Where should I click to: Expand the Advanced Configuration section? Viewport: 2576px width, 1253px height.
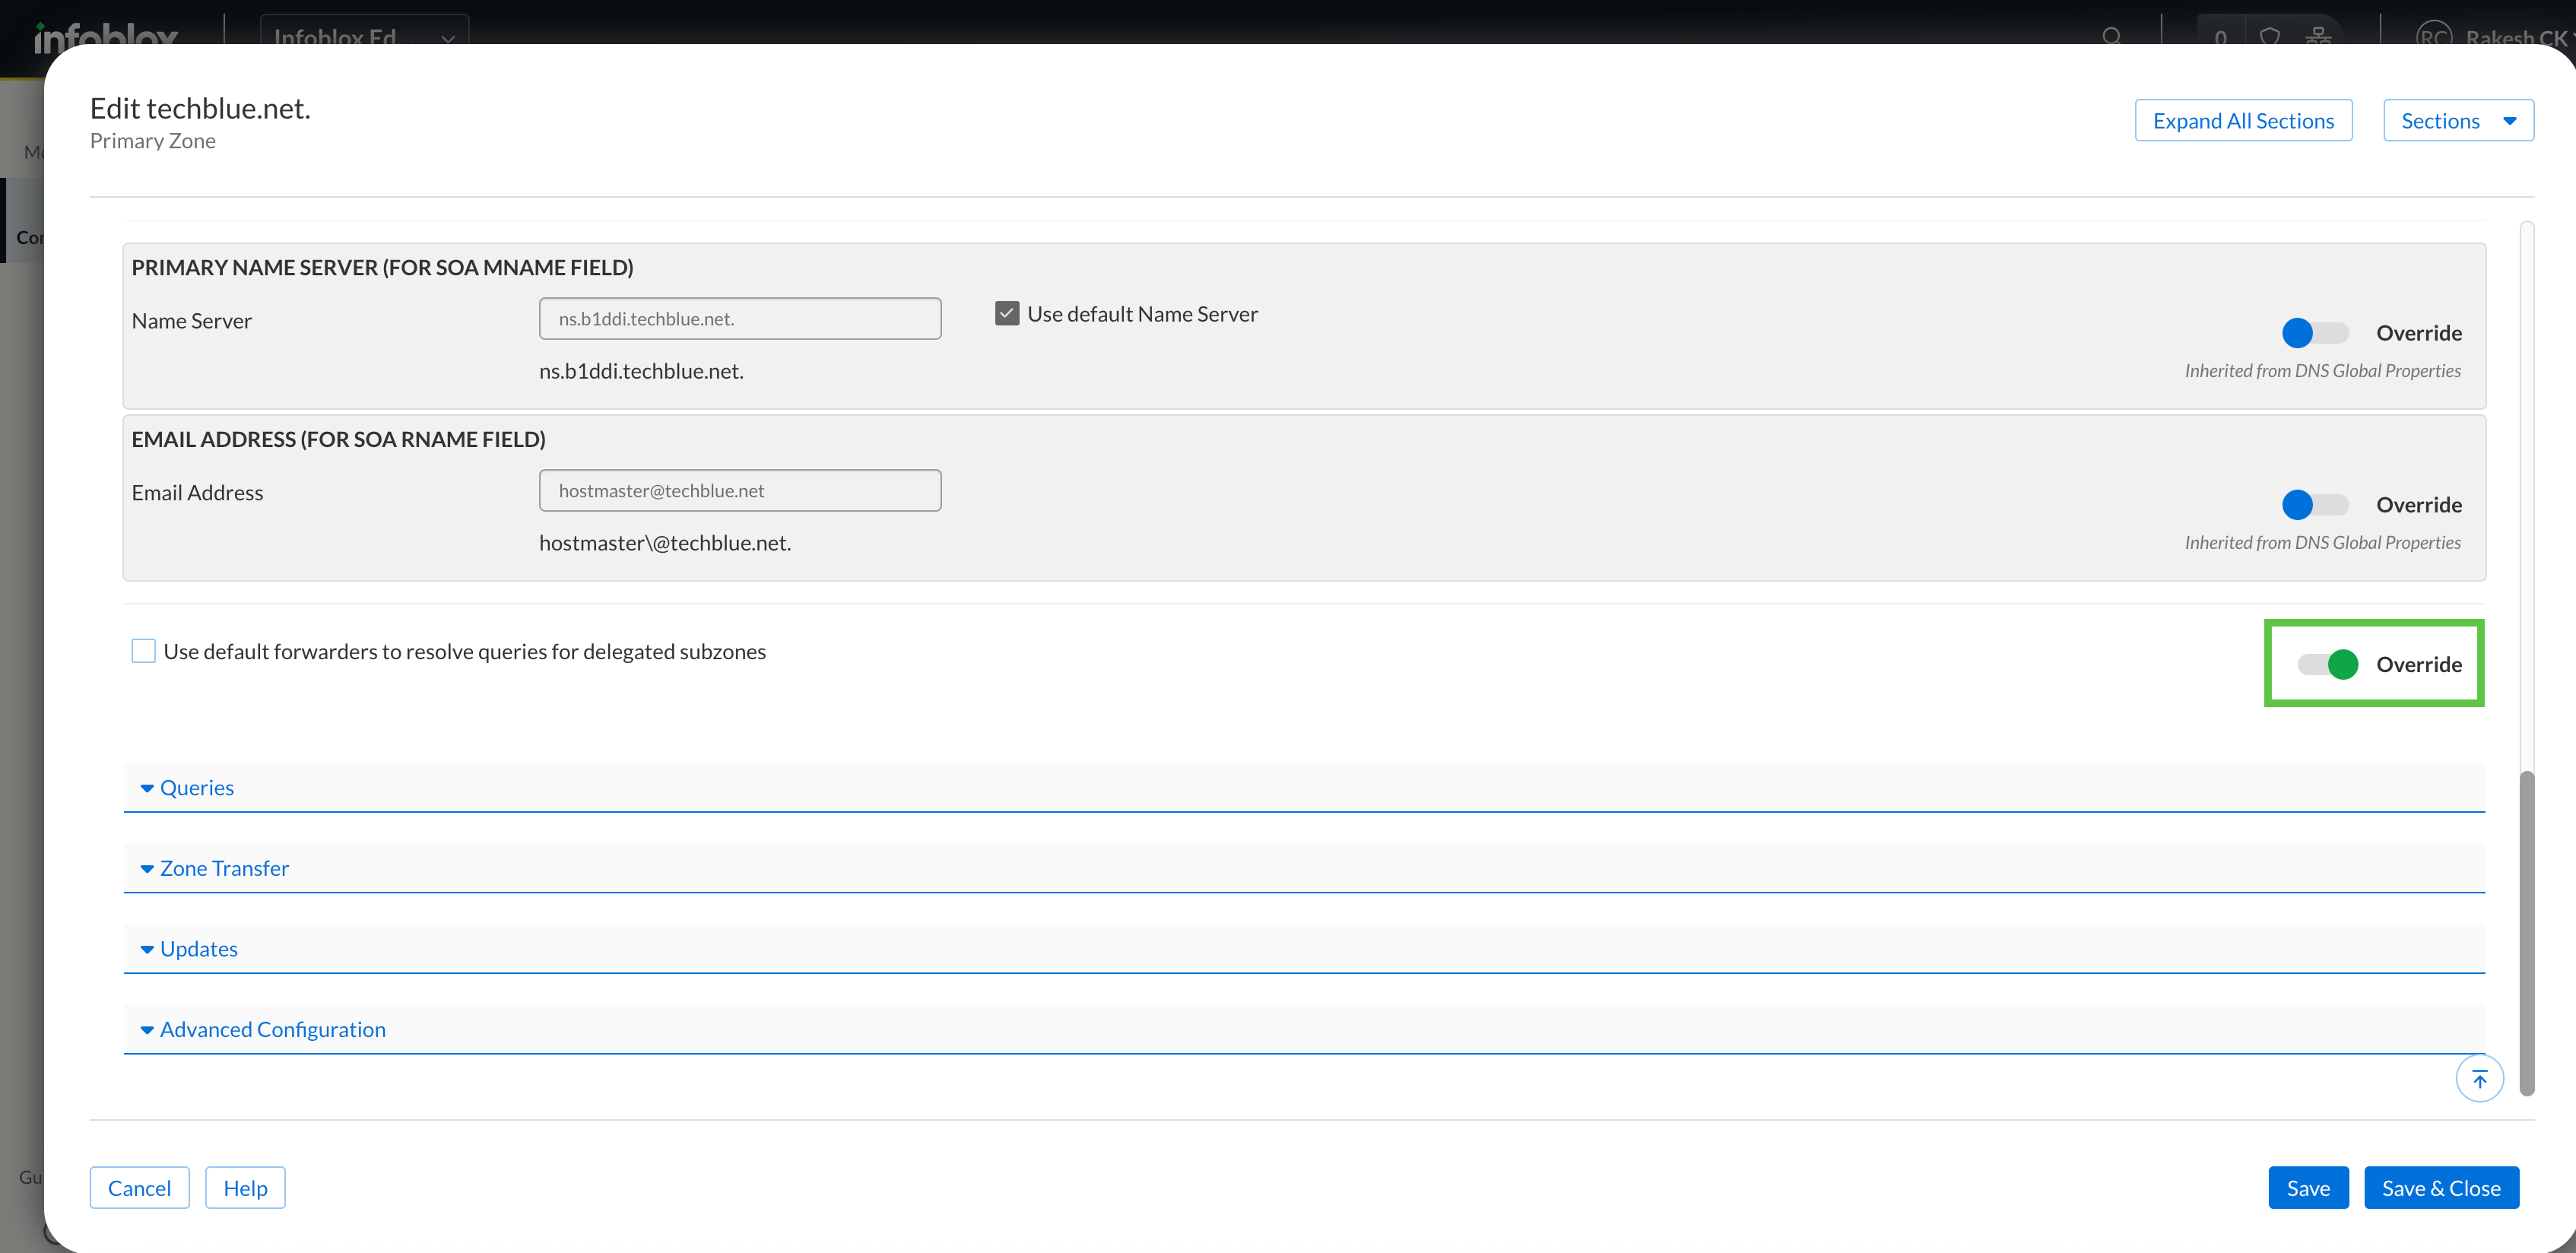click(271, 1029)
